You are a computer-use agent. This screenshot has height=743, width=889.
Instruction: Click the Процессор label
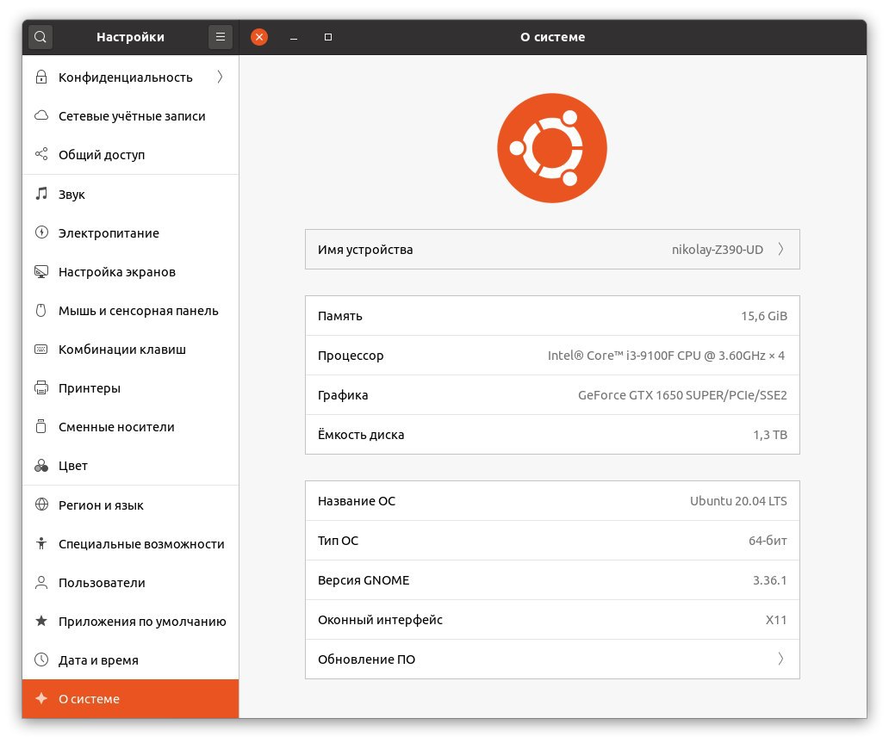click(x=351, y=356)
